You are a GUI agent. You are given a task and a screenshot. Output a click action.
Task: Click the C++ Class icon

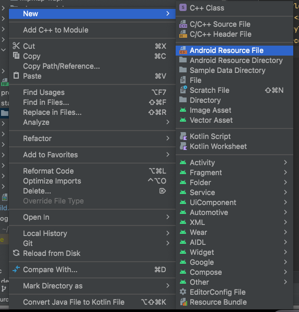tap(183, 7)
